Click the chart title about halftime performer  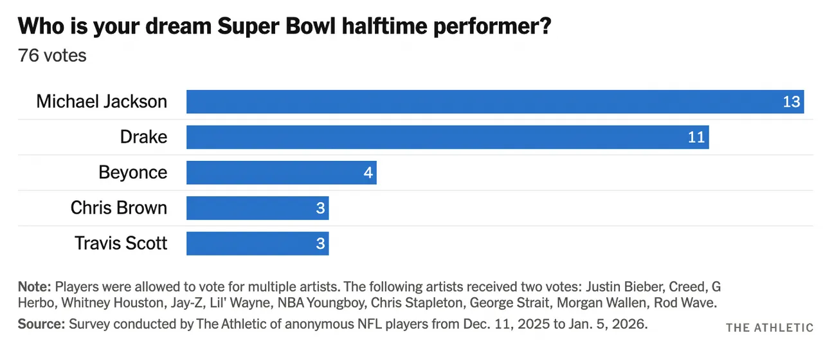coord(284,26)
